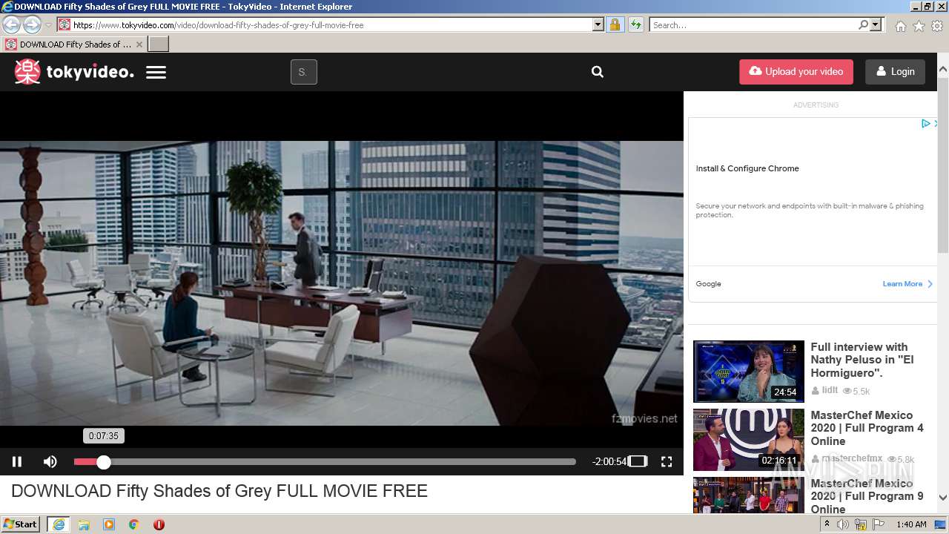Click the page scrollbar down arrow
949x534 pixels.
coord(942,498)
